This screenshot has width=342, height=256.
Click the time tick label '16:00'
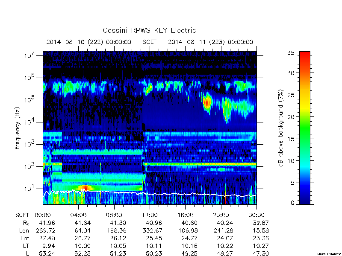click(x=185, y=215)
